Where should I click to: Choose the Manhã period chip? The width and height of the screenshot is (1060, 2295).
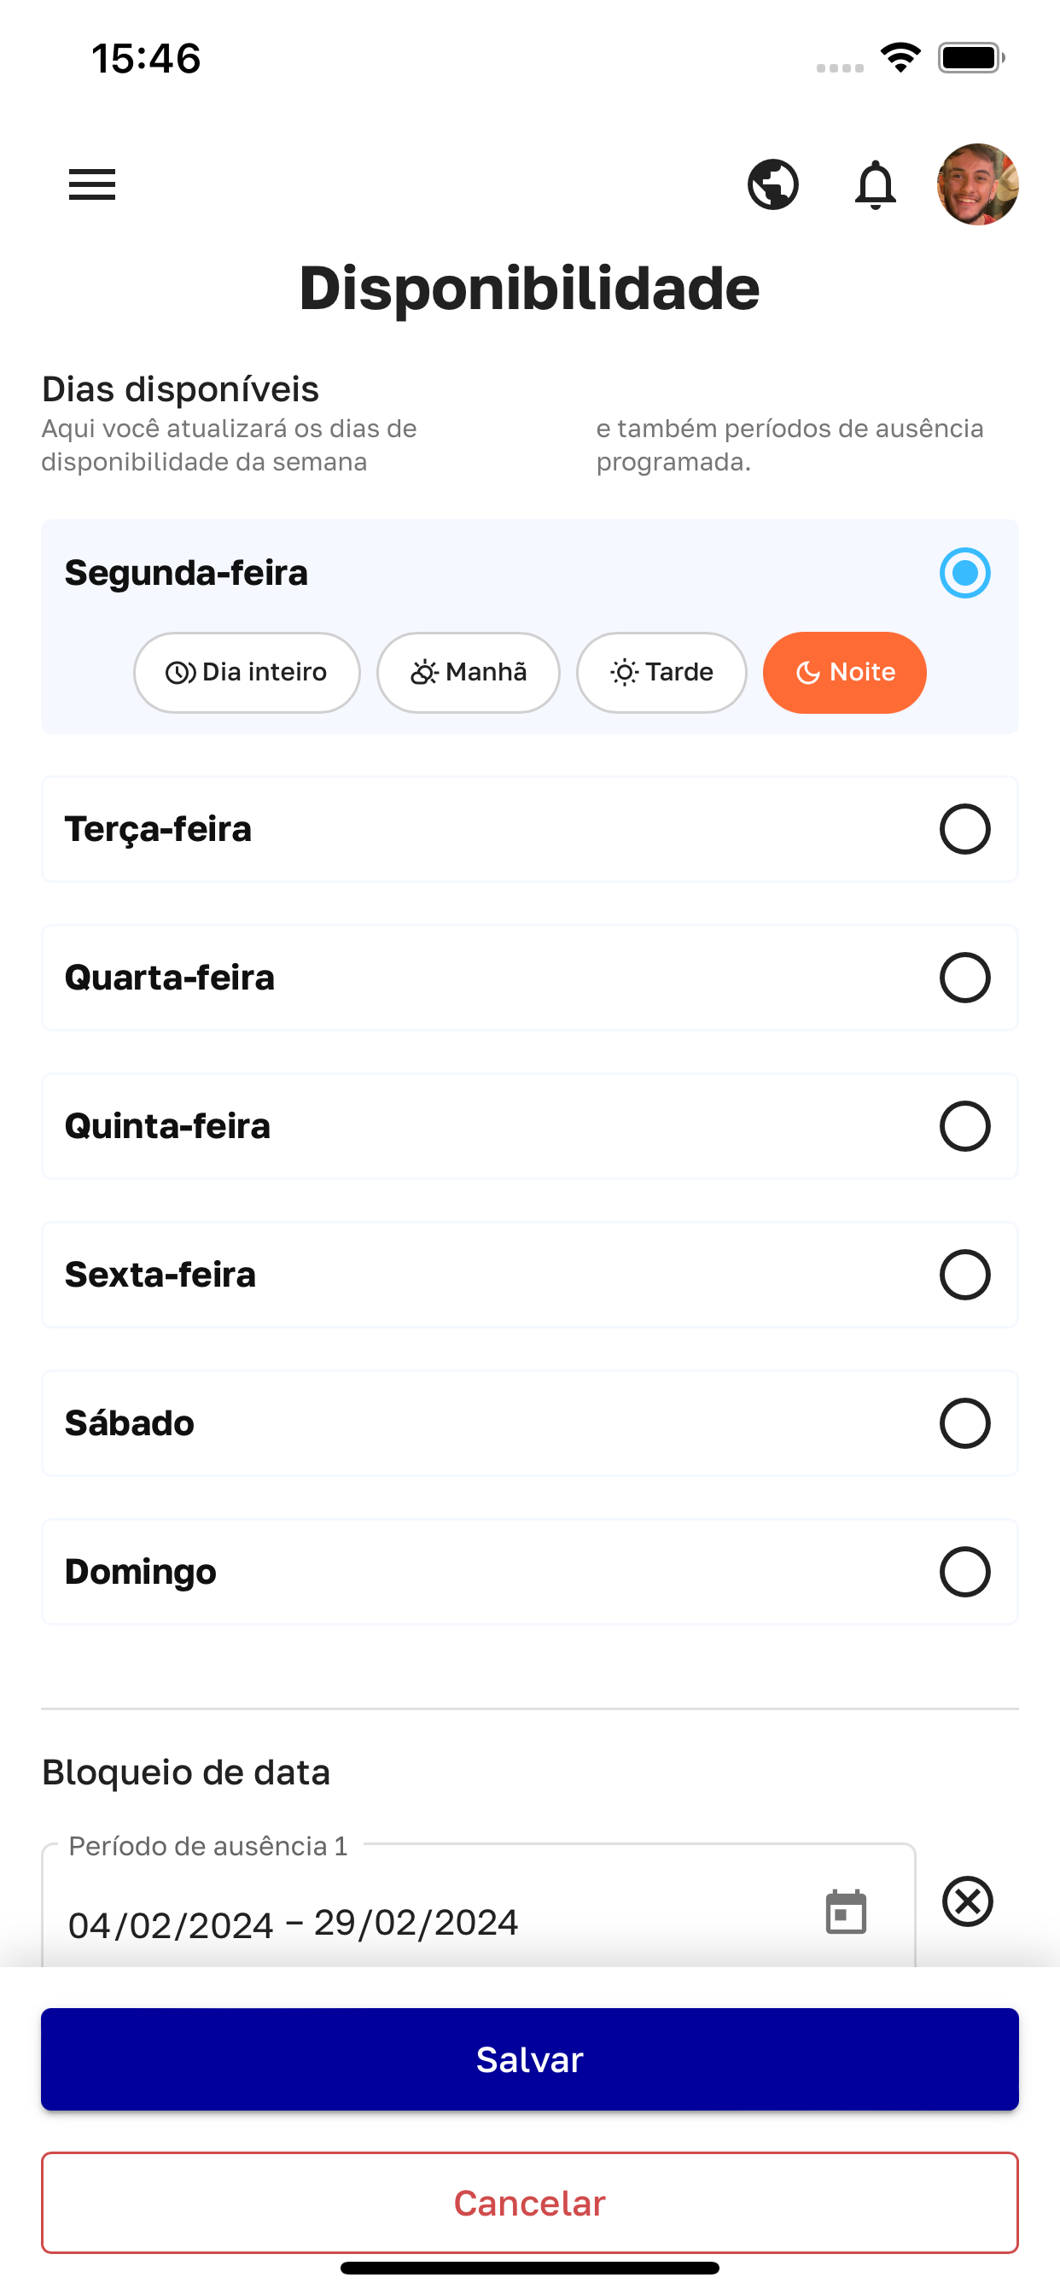point(469,673)
